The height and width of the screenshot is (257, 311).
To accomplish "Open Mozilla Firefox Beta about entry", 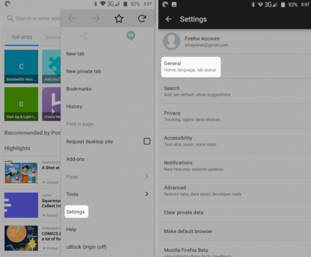I will tap(234, 249).
